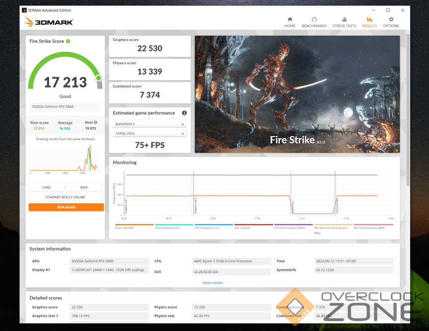Screen dimensions: 429x331
Task: Click the NVIDIA GeForce RTX 3060 label under score
Action: tap(65, 107)
